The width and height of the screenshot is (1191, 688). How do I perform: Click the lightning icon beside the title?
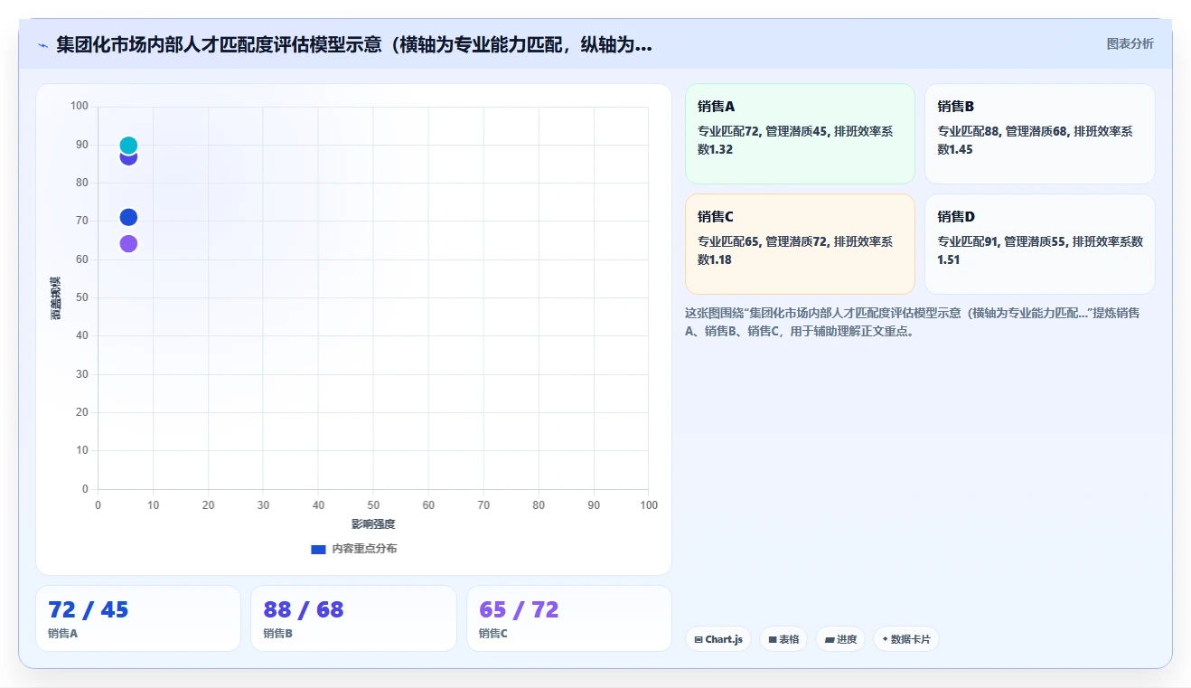(x=42, y=45)
